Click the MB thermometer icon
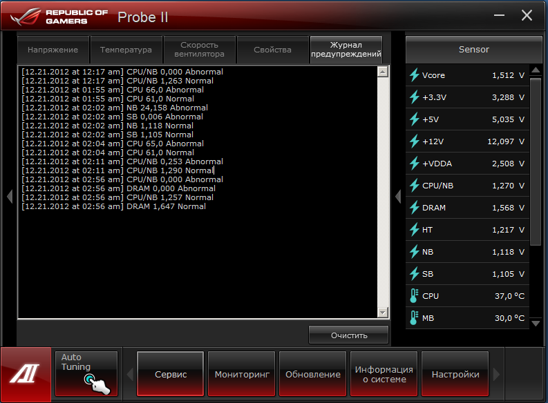 414,318
